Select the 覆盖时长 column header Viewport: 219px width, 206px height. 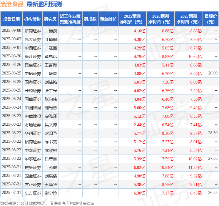108,19
